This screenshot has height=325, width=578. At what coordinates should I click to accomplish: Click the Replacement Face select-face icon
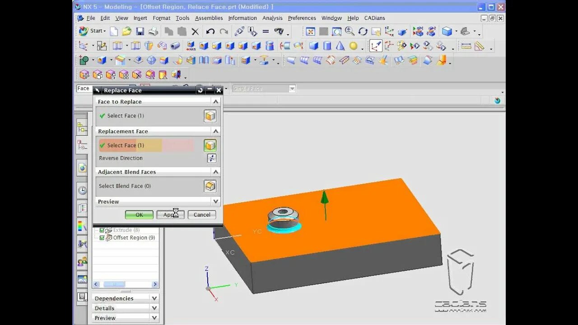(x=210, y=145)
